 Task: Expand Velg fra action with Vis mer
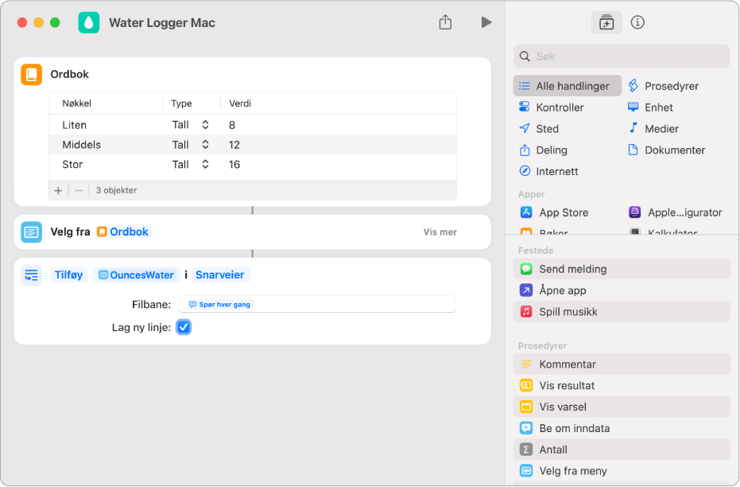[440, 232]
